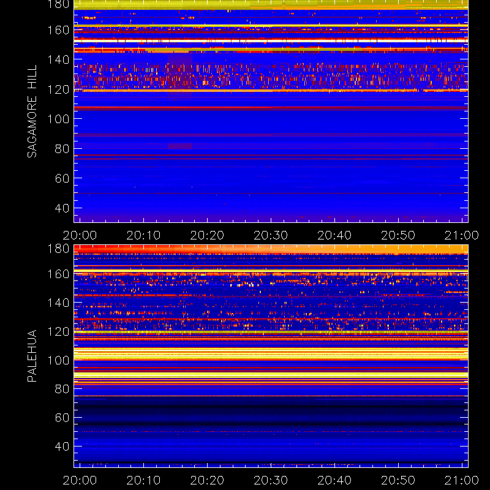Screen dimensions: 490x490
Task: Click the 21:00 label below Palehua plot
Action: point(462,480)
